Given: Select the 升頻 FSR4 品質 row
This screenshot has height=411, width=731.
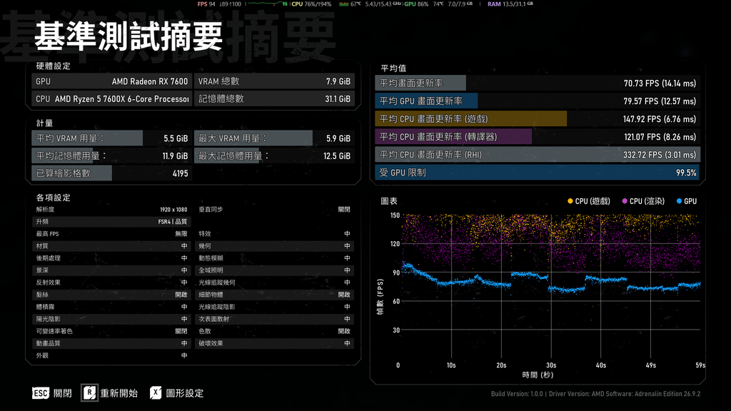Looking at the screenshot, I should (111, 222).
